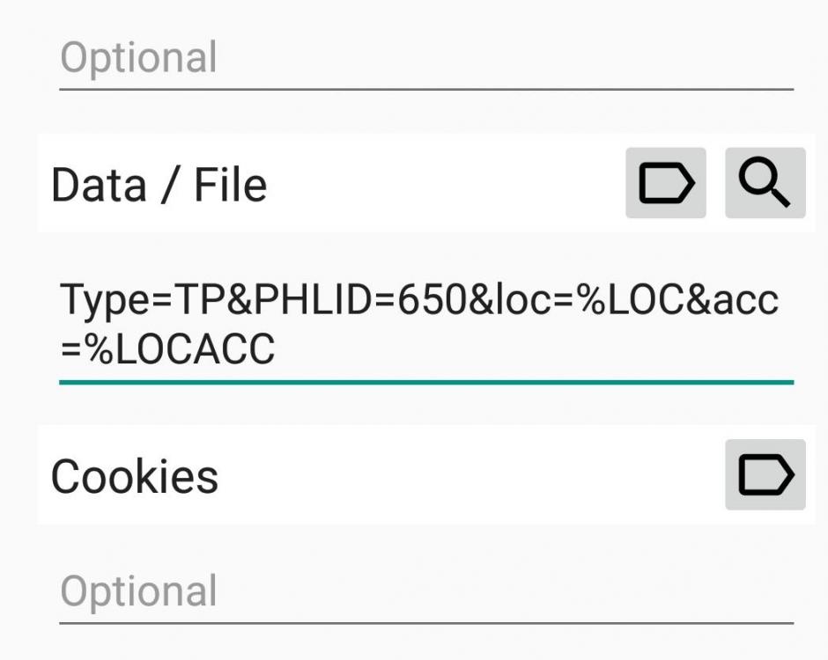
Task: Place cursor on "=%LOCACC" second line
Action: [167, 350]
